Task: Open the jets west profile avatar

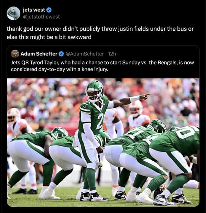Action: coord(13,13)
